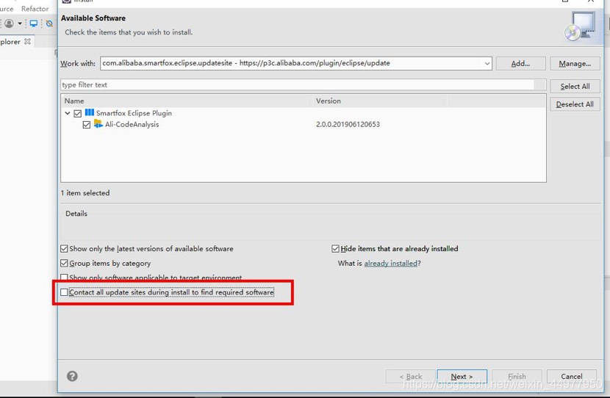Uncheck the Smartfox Eclipse Plugin checkbox
Screen dimensions: 610x398
[x=77, y=113]
